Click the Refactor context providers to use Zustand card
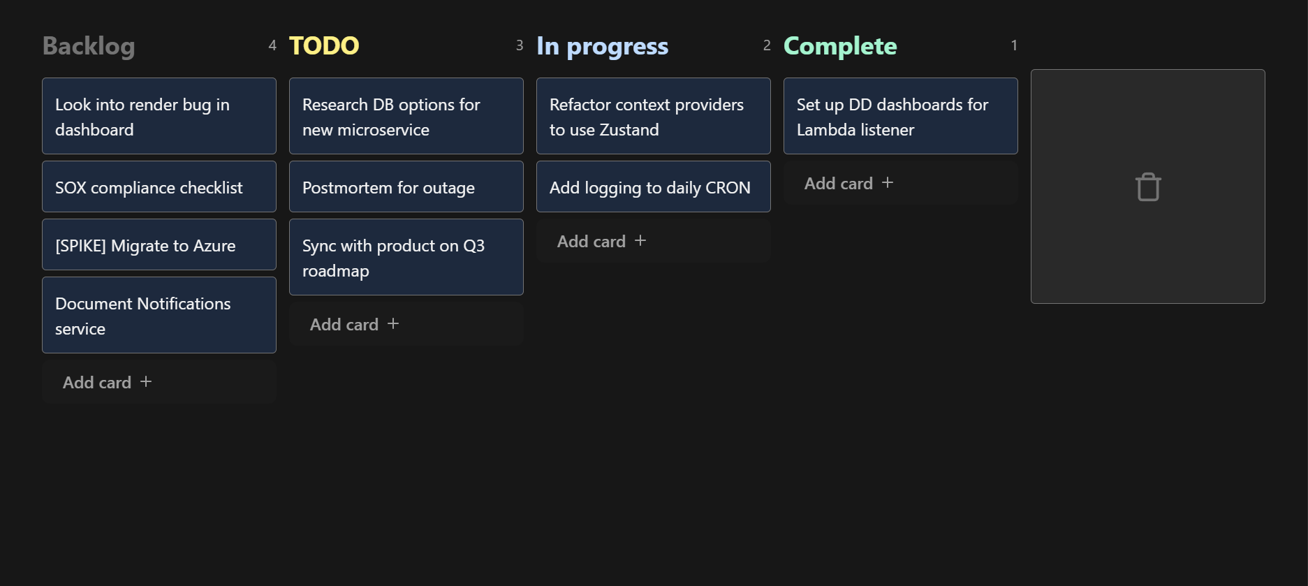Viewport: 1308px width, 586px height. (653, 116)
